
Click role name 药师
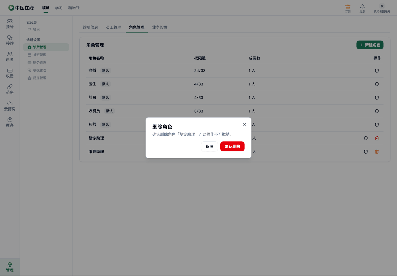92,125
